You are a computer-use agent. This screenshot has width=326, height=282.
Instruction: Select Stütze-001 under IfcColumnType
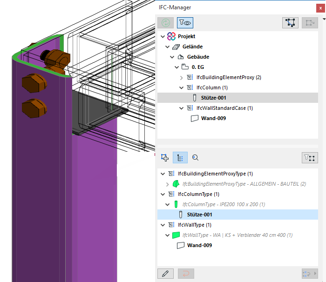point(238,215)
